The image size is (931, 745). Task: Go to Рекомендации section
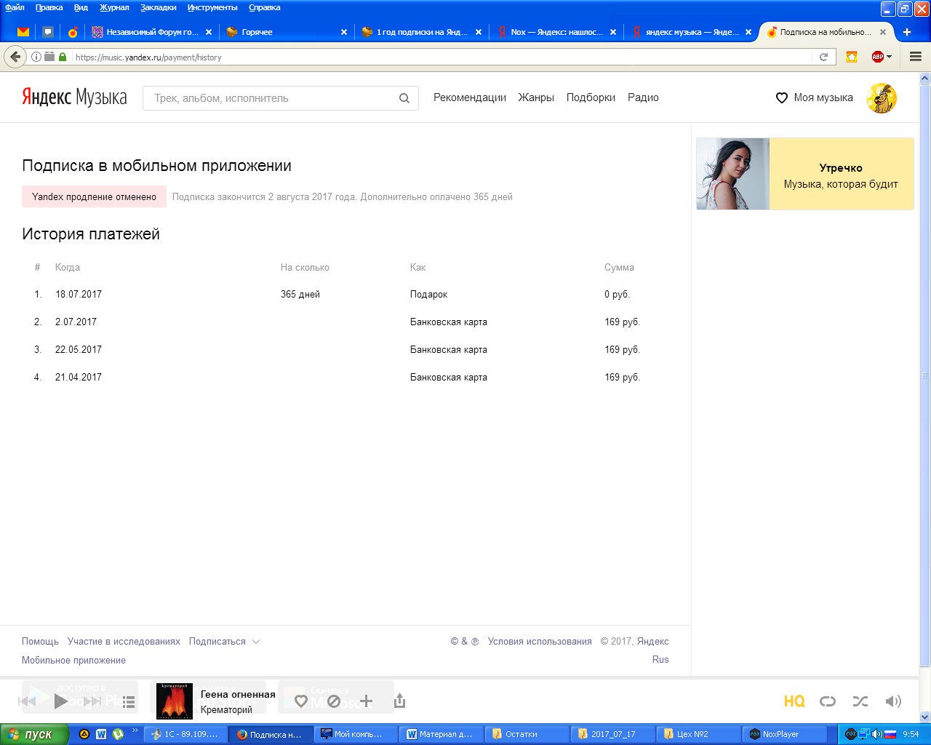click(470, 97)
